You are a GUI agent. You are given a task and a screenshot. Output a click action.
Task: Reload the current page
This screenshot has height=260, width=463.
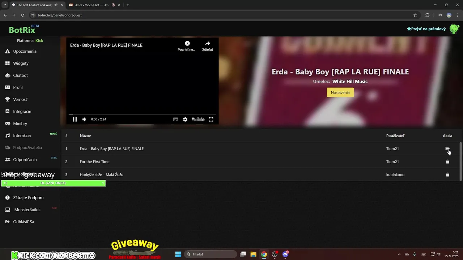[22, 15]
